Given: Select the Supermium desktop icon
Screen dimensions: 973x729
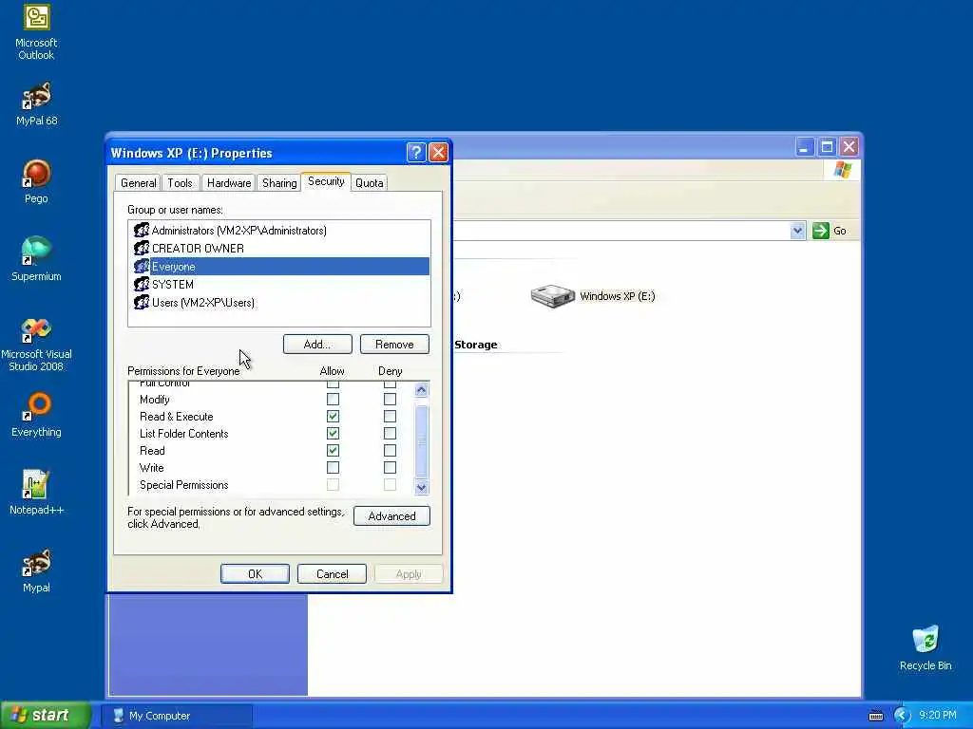Looking at the screenshot, I should (x=36, y=259).
